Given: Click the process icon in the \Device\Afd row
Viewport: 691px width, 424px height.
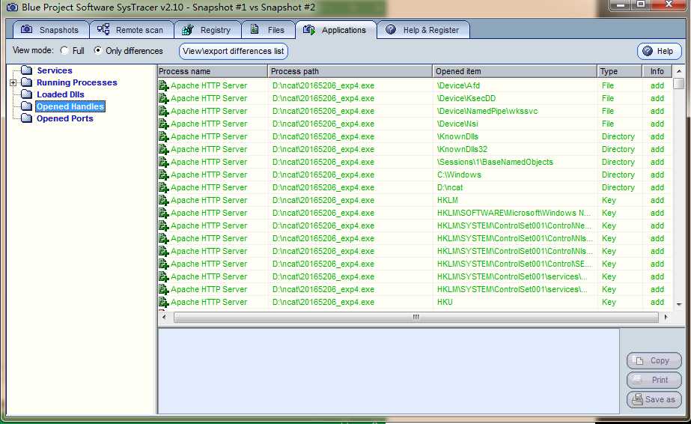Looking at the screenshot, I should point(163,86).
